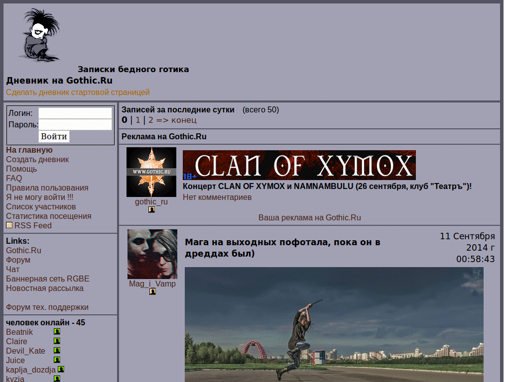Open 'Баннерная сеть RGBE' link
The image size is (510, 382).
47,279
